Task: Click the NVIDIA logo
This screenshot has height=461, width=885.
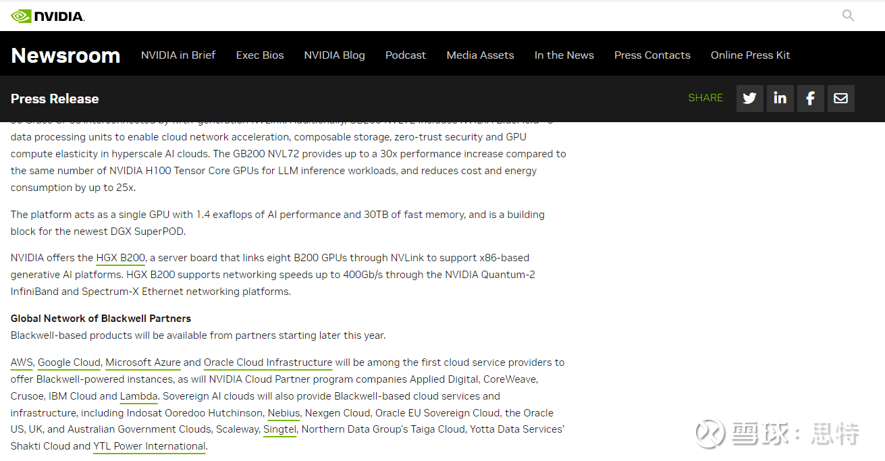Action: click(48, 16)
